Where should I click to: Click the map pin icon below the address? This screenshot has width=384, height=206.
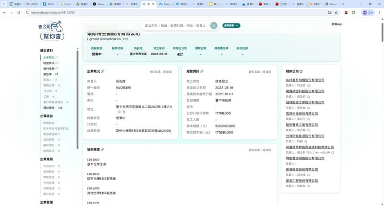point(124,112)
